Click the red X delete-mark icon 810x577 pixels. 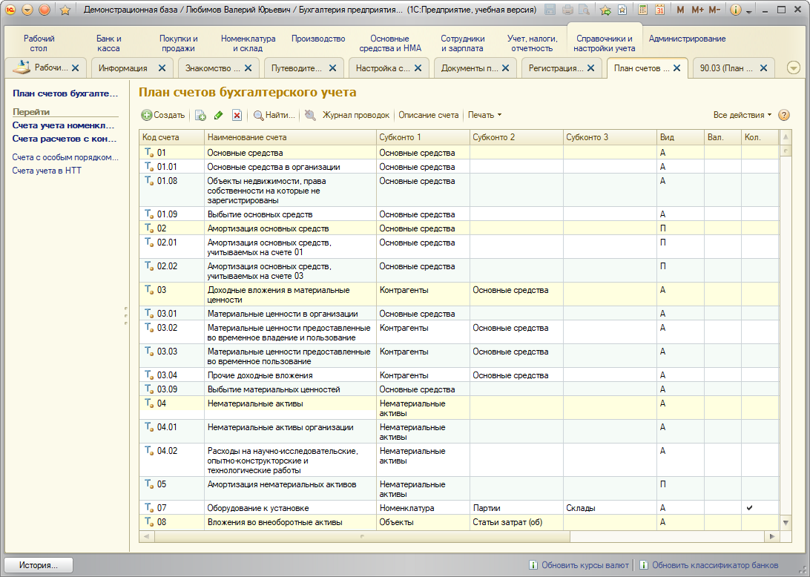click(237, 115)
